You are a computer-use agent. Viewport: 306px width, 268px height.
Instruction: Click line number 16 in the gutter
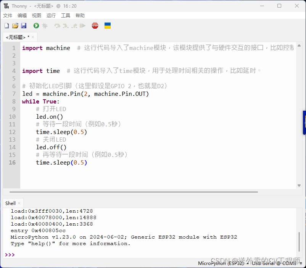pyautogui.click(x=12, y=163)
